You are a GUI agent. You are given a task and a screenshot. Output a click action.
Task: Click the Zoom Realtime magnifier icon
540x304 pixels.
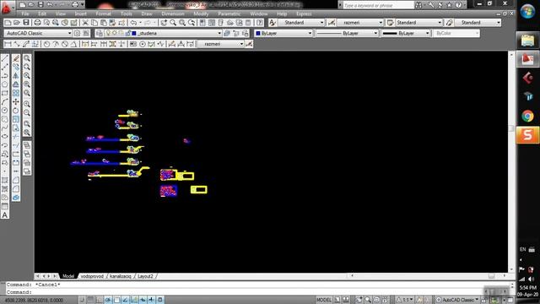coord(173,23)
